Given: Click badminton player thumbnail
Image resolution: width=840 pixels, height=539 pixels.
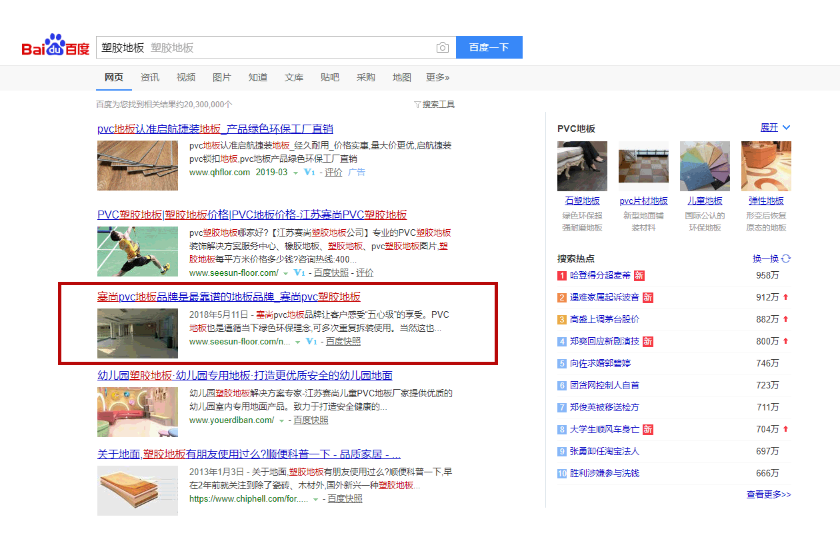Looking at the screenshot, I should (x=138, y=252).
